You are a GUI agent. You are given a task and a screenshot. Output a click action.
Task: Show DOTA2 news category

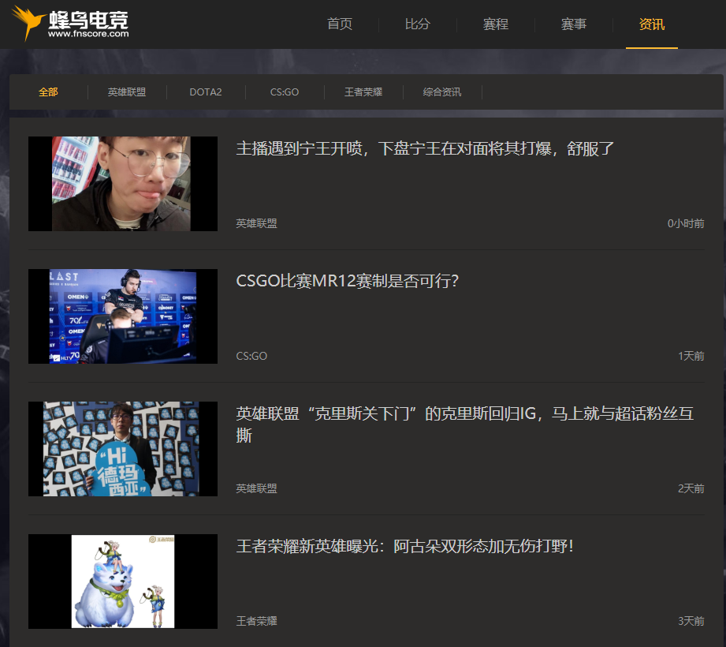[x=206, y=92]
